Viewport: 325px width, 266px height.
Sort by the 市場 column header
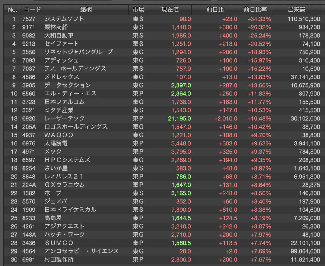(138, 10)
